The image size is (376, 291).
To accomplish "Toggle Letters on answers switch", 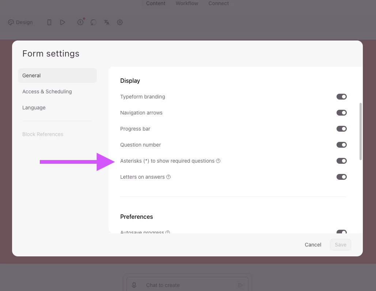I will [341, 177].
